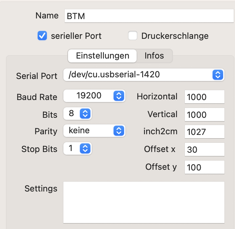
Task: Click the blue chevron icon beside Parity
Action: click(119, 131)
